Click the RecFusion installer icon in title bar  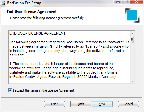click(3, 3)
